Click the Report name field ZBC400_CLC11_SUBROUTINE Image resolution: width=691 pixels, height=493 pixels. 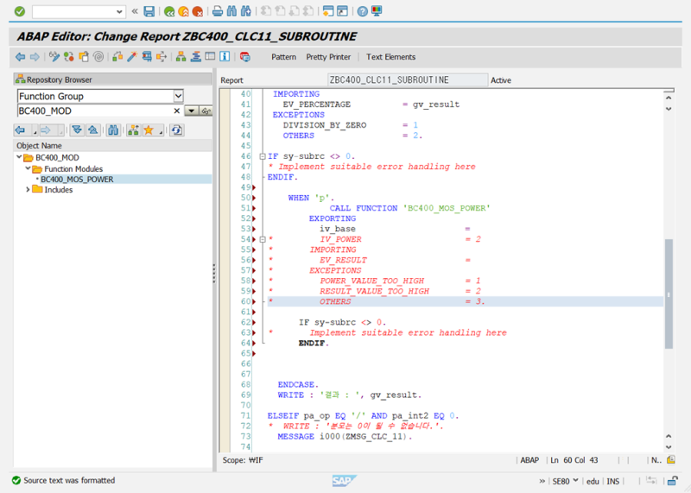point(408,79)
